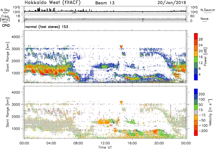The width and height of the screenshot is (215, 149).
Task: Click the 'Time UT' axis title
Action: pos(105,147)
